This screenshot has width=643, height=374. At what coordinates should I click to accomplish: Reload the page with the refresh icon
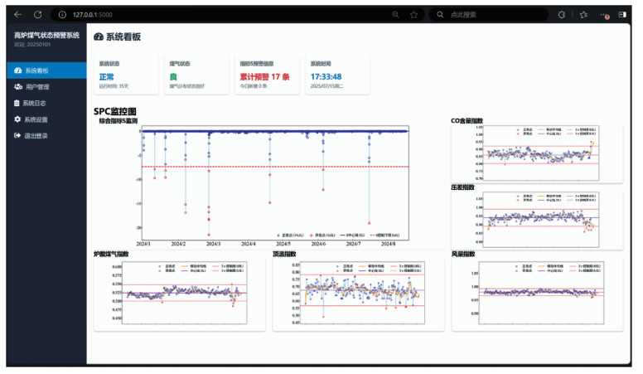tap(38, 15)
